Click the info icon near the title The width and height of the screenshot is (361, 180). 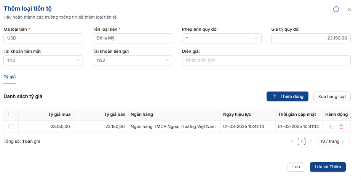click(x=336, y=9)
